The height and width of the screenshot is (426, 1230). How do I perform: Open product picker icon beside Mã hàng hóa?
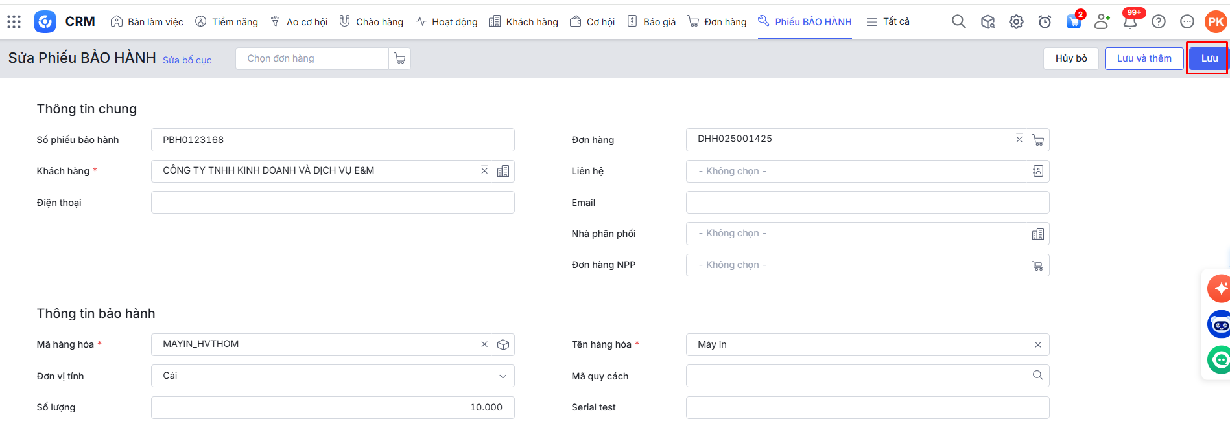coord(503,345)
